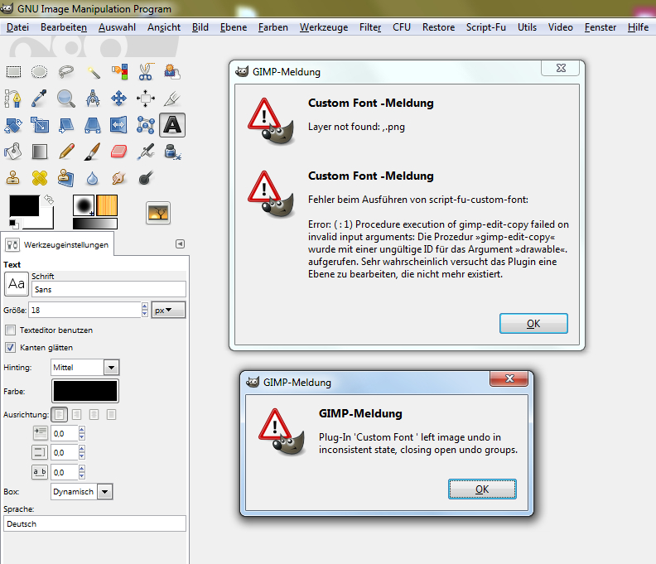The image size is (656, 564).
Task: Pick the Heal tool bandage icon
Action: click(39, 177)
